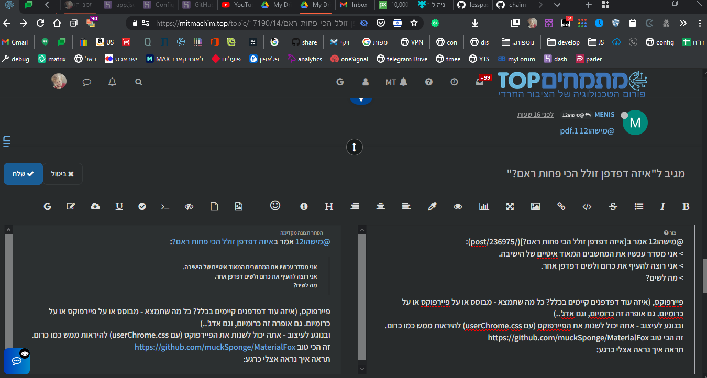This screenshot has width=707, height=378.
Task: Align text left in composer toolbar
Action: click(406, 206)
